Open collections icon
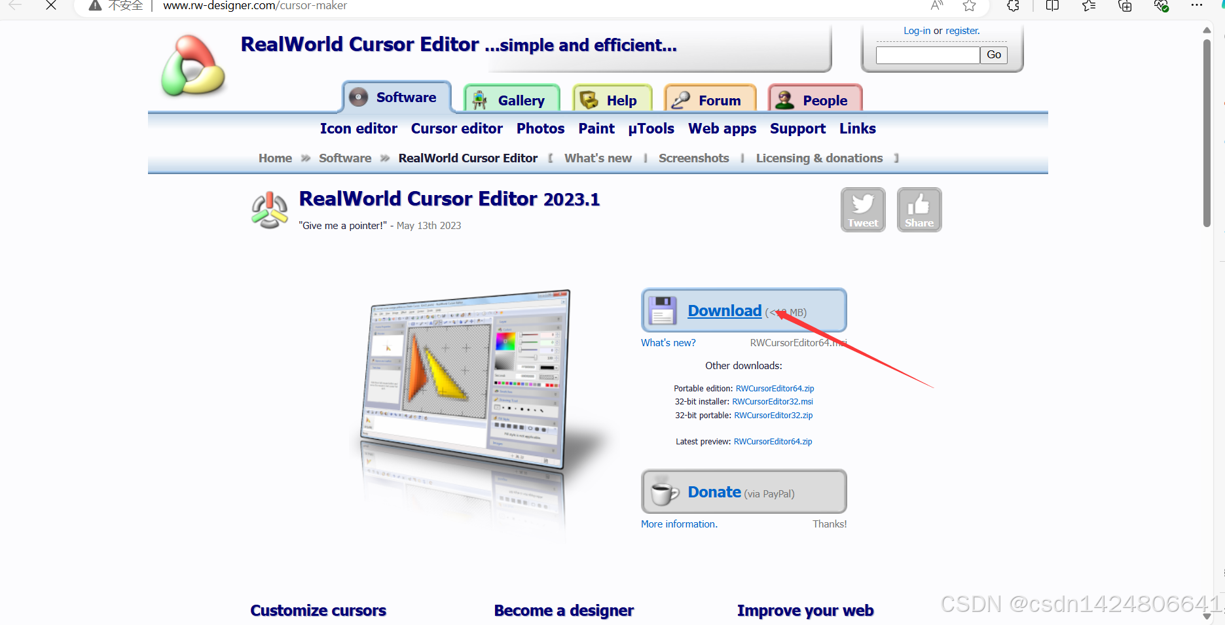1225x625 pixels. pyautogui.click(x=1125, y=6)
